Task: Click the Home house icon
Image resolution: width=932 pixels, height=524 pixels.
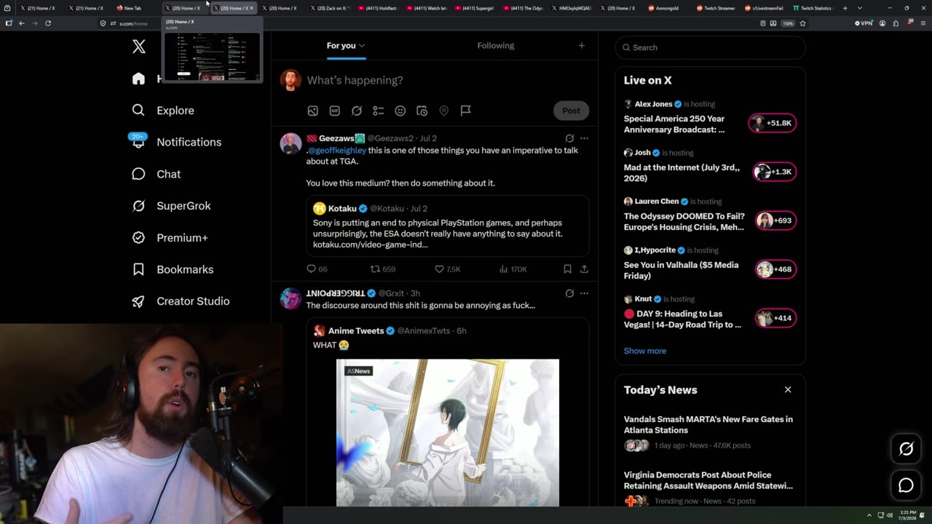Action: click(138, 79)
